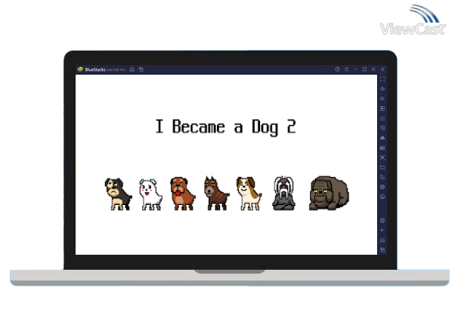This screenshot has width=455, height=312.
Task: Minimize the BlueStacks window
Action: (355, 69)
